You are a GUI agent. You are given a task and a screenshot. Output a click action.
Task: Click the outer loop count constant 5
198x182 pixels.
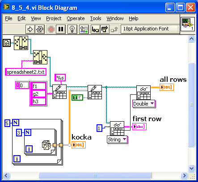pyautogui.click(x=7, y=123)
